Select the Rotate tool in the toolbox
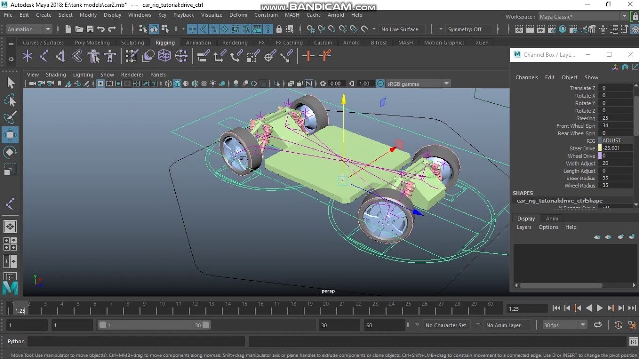This screenshot has height=359, width=639. [x=11, y=152]
